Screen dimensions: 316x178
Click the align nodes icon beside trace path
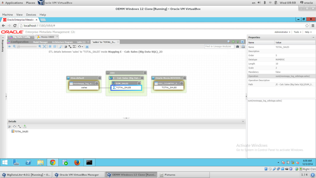[74, 47]
